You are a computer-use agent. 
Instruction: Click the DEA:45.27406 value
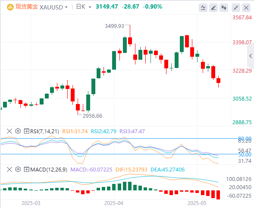click(168, 170)
